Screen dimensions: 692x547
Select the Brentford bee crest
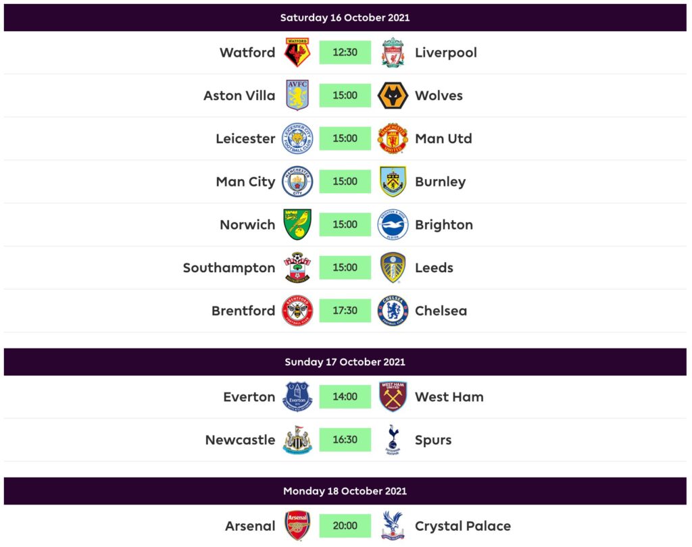297,311
